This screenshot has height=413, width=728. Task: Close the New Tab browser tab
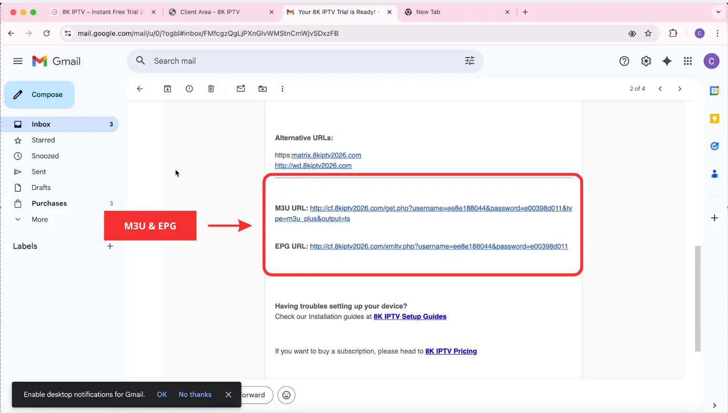point(507,12)
